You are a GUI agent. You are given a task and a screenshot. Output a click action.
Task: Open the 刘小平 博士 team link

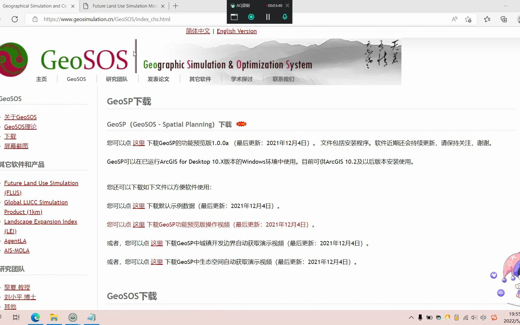coord(20,297)
